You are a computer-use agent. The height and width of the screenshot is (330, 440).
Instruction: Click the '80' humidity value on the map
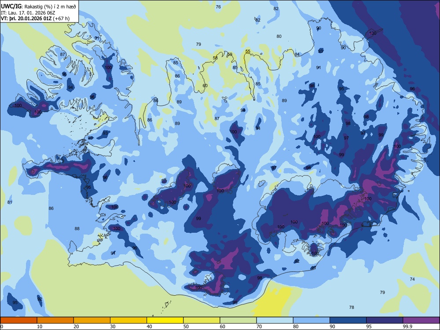[x=279, y=37]
